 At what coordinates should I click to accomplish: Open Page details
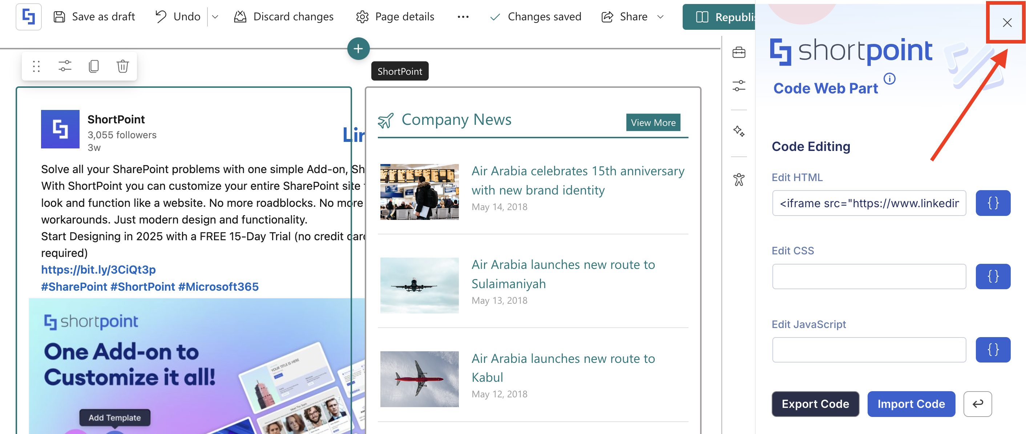[x=395, y=17]
